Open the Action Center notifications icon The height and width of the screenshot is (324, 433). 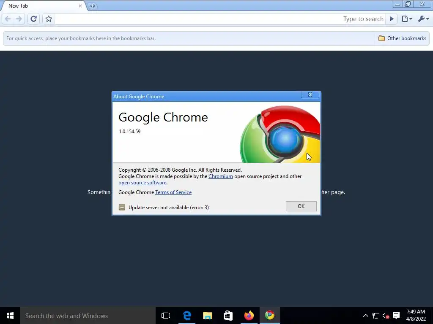tap(396, 316)
